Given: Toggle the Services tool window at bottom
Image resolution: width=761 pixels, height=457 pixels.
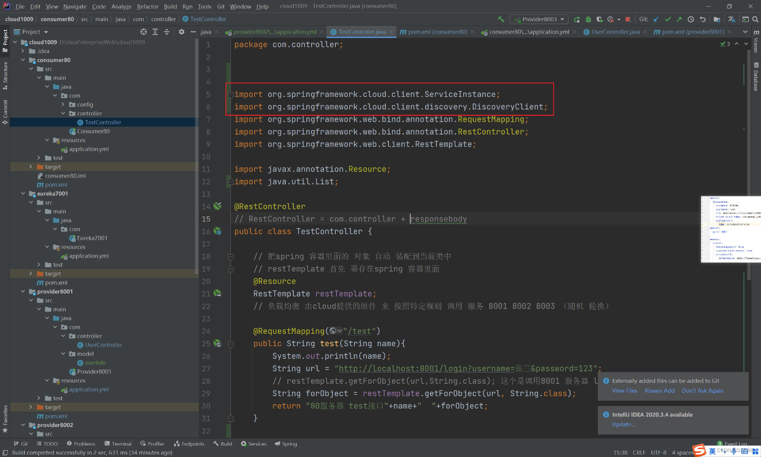Looking at the screenshot, I should pyautogui.click(x=254, y=444).
